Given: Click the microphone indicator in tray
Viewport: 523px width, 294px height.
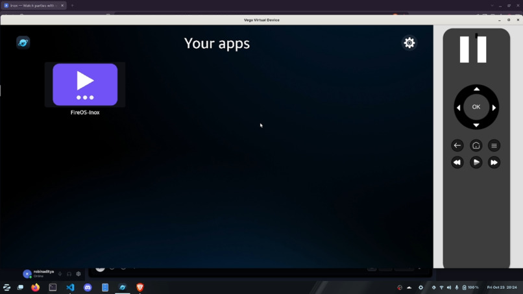Looking at the screenshot, I should pyautogui.click(x=457, y=288).
